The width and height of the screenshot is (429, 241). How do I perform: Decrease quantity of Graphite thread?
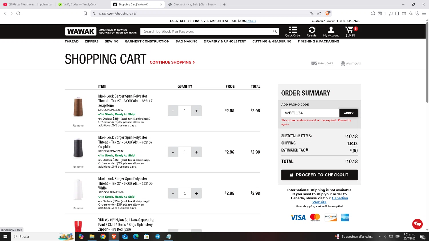point(173,152)
